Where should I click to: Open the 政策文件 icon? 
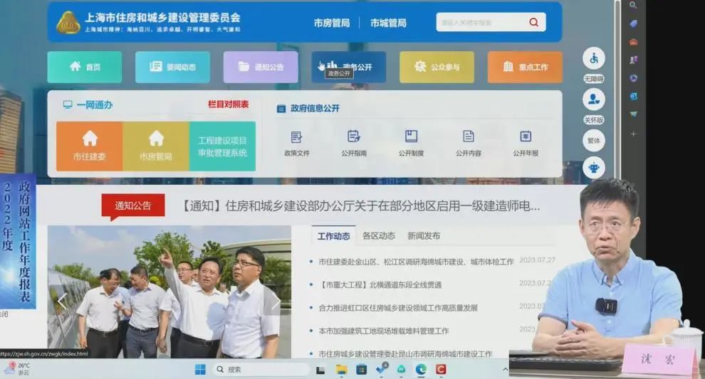pyautogui.click(x=296, y=137)
